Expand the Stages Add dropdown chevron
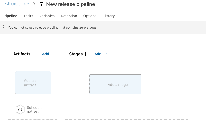The width and height of the screenshot is (206, 128). click(x=105, y=54)
